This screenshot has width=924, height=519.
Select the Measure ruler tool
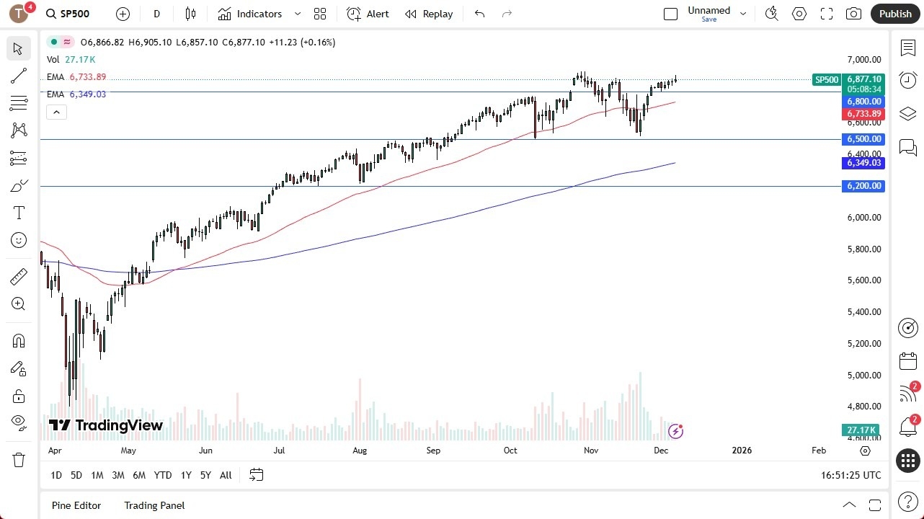(19, 276)
